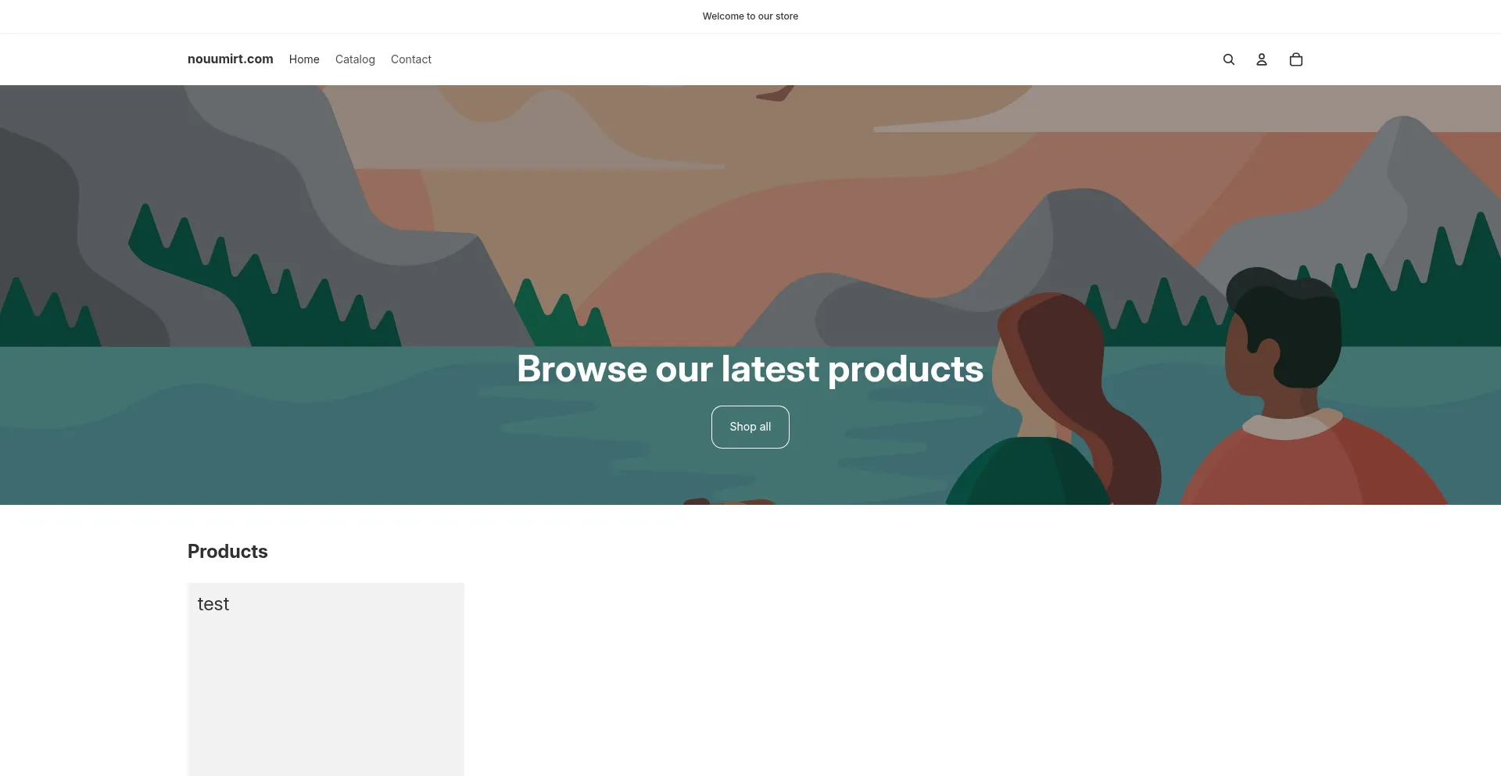Open the search icon in header

point(1228,59)
